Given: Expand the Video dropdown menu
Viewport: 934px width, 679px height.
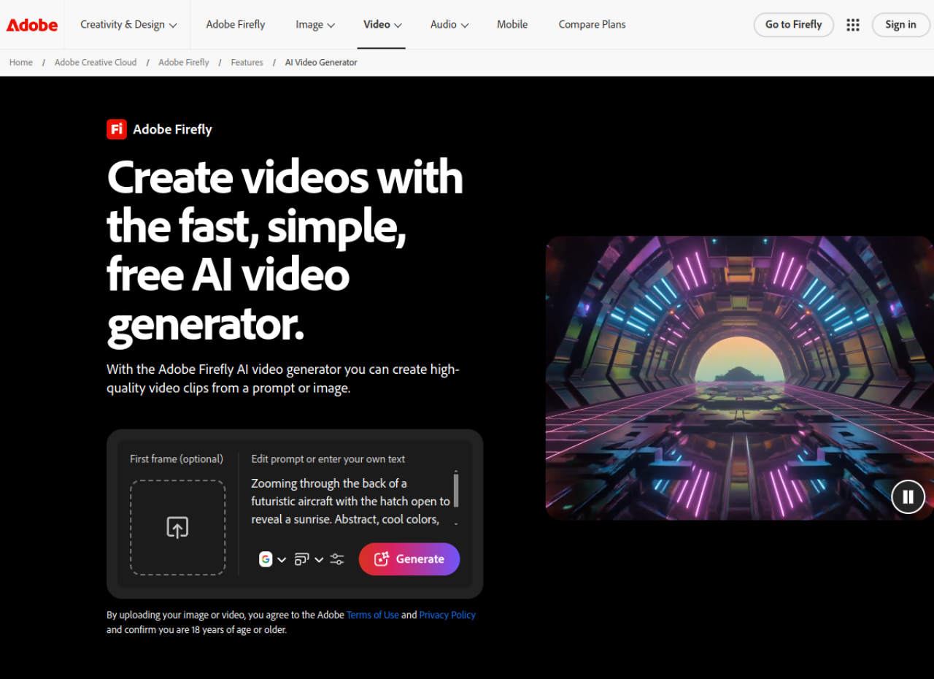Looking at the screenshot, I should 382,25.
